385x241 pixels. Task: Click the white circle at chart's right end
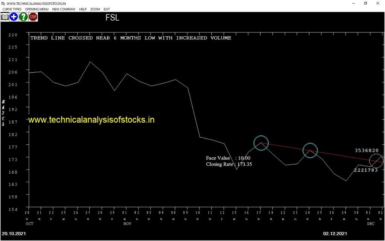click(x=376, y=161)
